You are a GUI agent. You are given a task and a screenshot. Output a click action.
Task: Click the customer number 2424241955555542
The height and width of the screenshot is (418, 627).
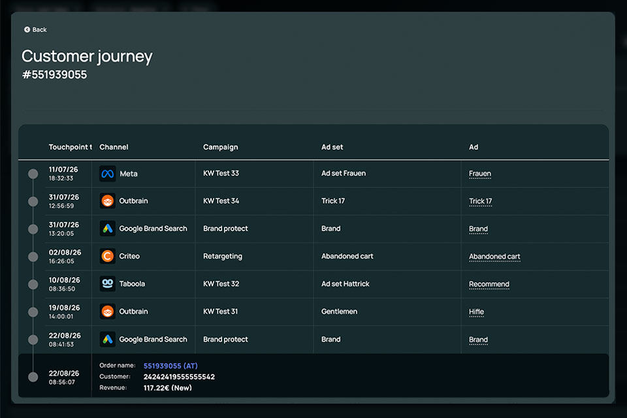point(179,377)
